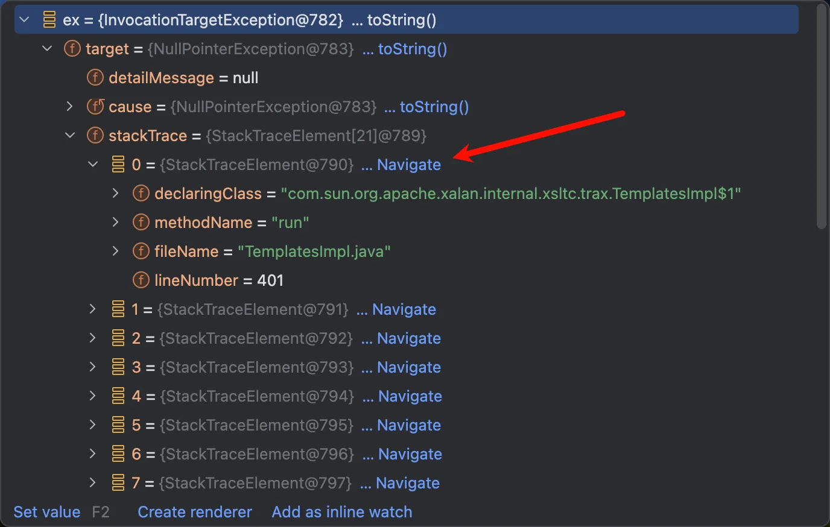Click the field icon next to target

72,49
